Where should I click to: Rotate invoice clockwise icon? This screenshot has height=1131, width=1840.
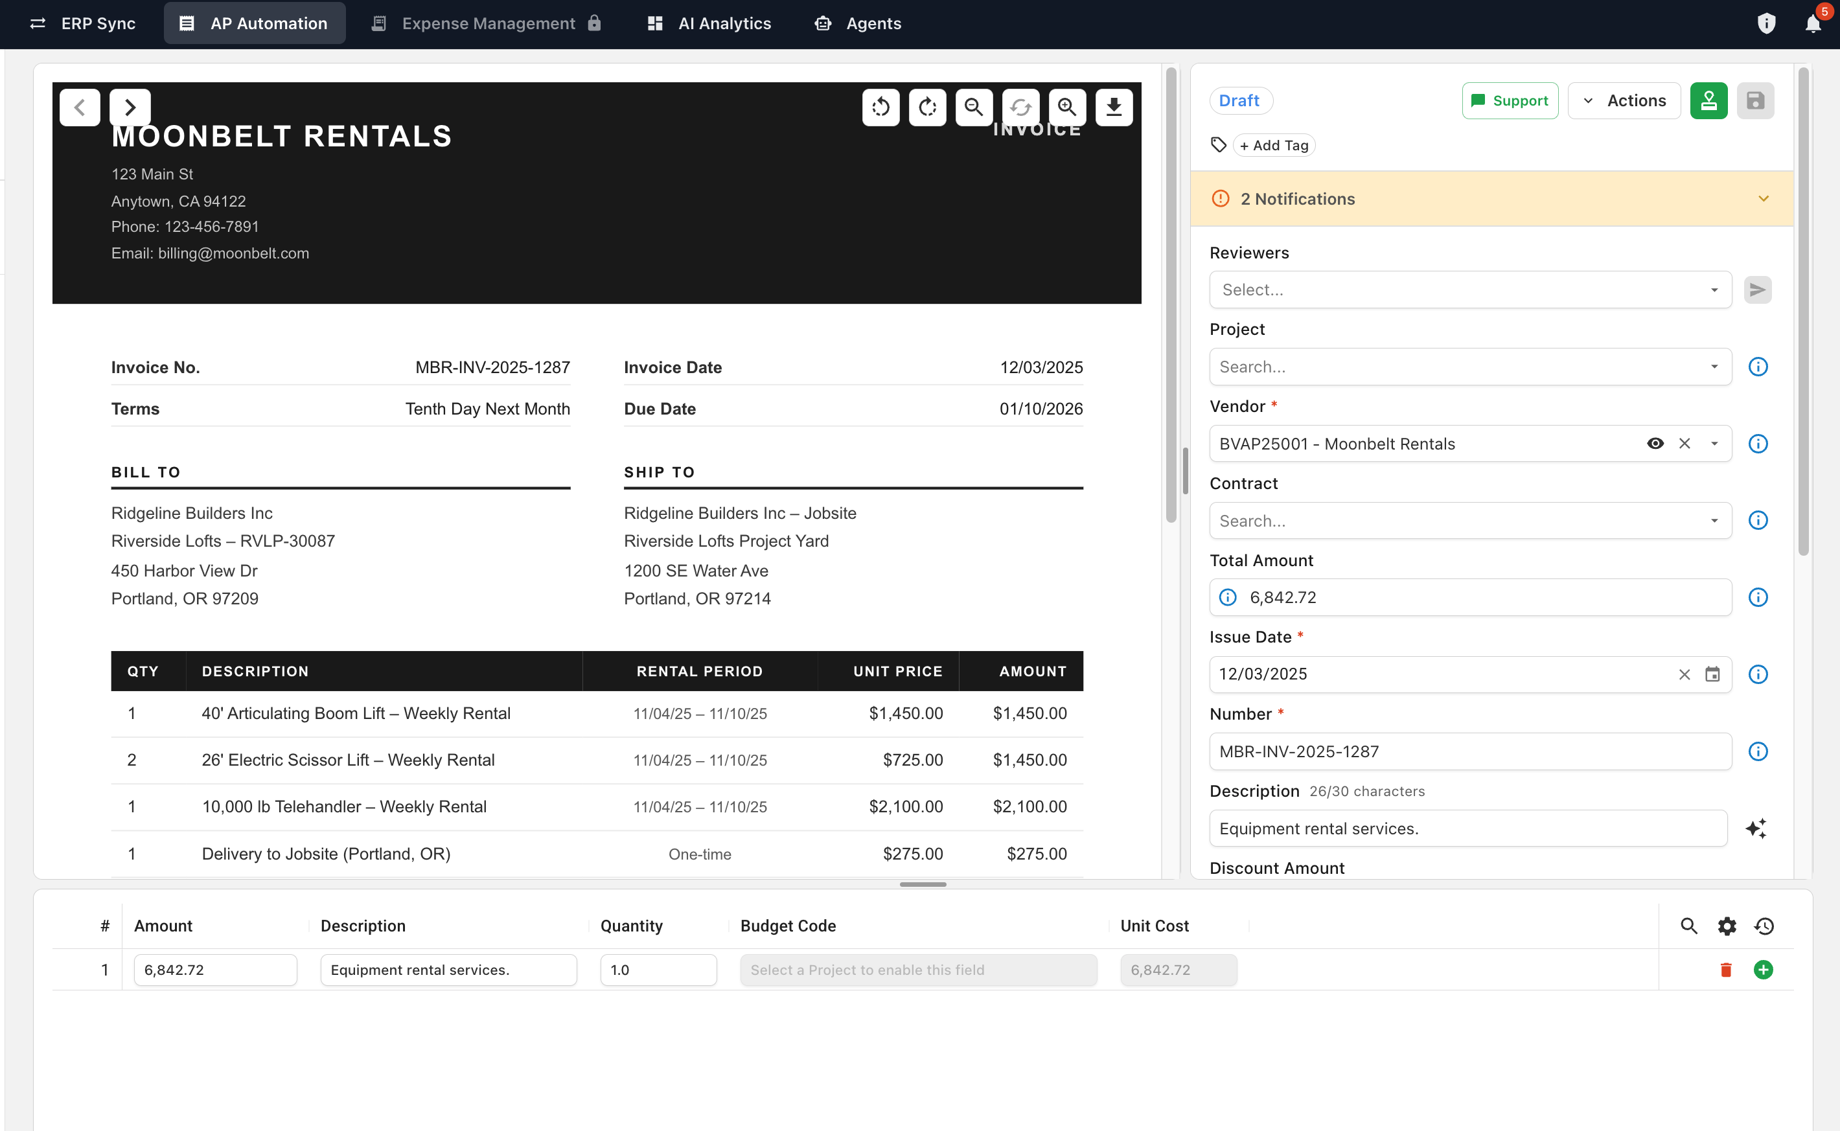pyautogui.click(x=928, y=108)
